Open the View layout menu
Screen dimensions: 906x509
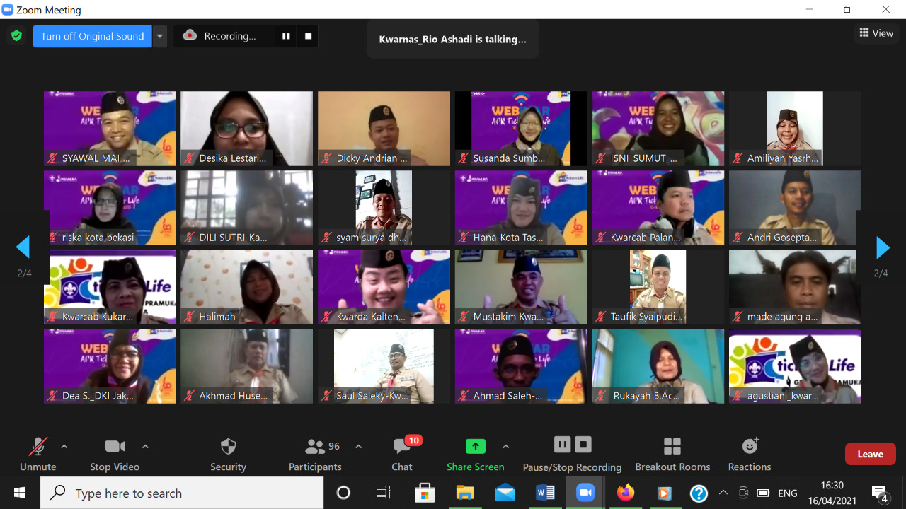[x=876, y=33]
